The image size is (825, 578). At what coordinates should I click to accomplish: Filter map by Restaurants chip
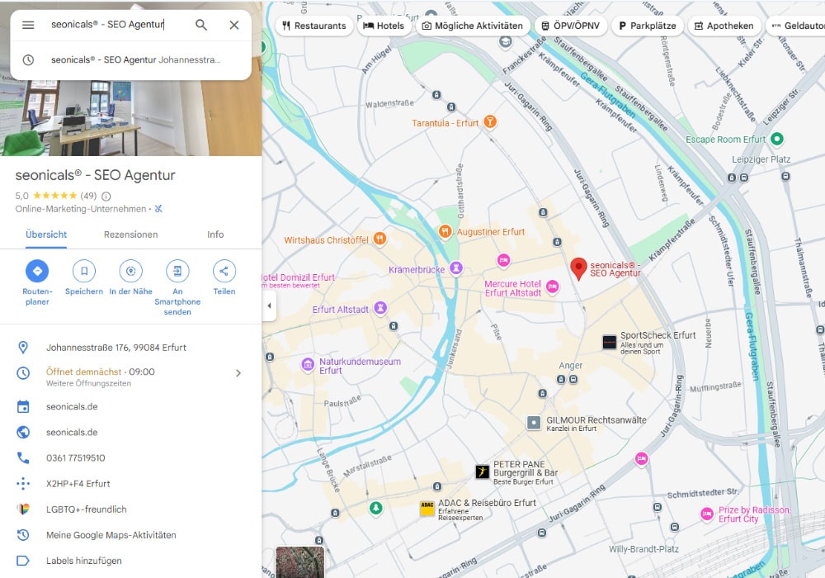click(314, 26)
